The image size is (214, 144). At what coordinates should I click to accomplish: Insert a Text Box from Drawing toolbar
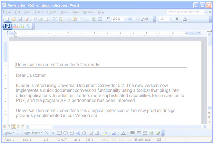pyautogui.click(x=72, y=133)
